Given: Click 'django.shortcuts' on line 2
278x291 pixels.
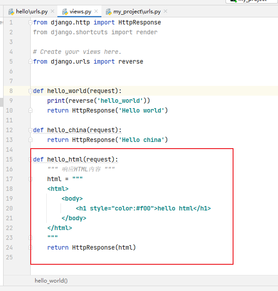Looking at the screenshot, I should click(x=79, y=32).
